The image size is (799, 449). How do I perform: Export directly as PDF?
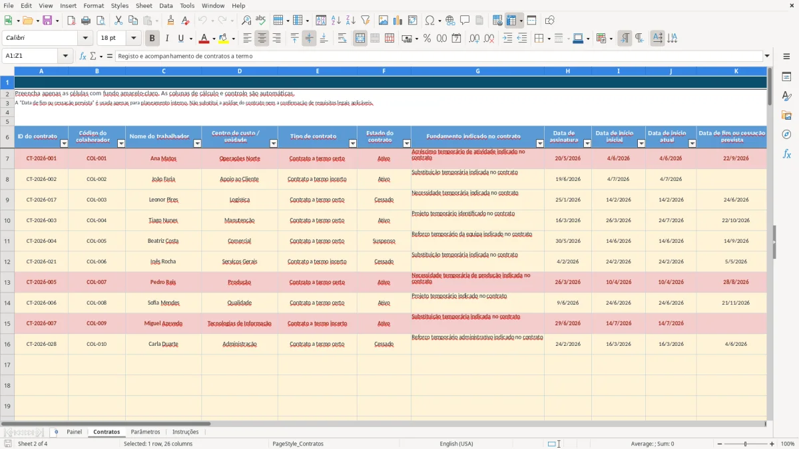pyautogui.click(x=71, y=21)
